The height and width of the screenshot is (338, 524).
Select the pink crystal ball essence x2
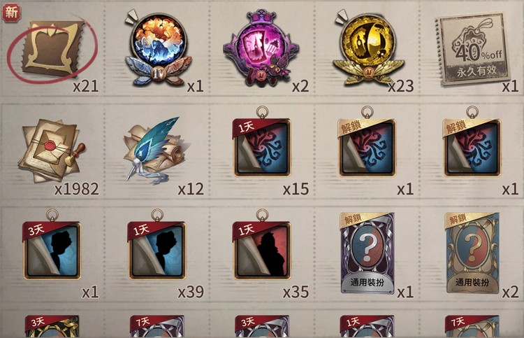(261, 48)
